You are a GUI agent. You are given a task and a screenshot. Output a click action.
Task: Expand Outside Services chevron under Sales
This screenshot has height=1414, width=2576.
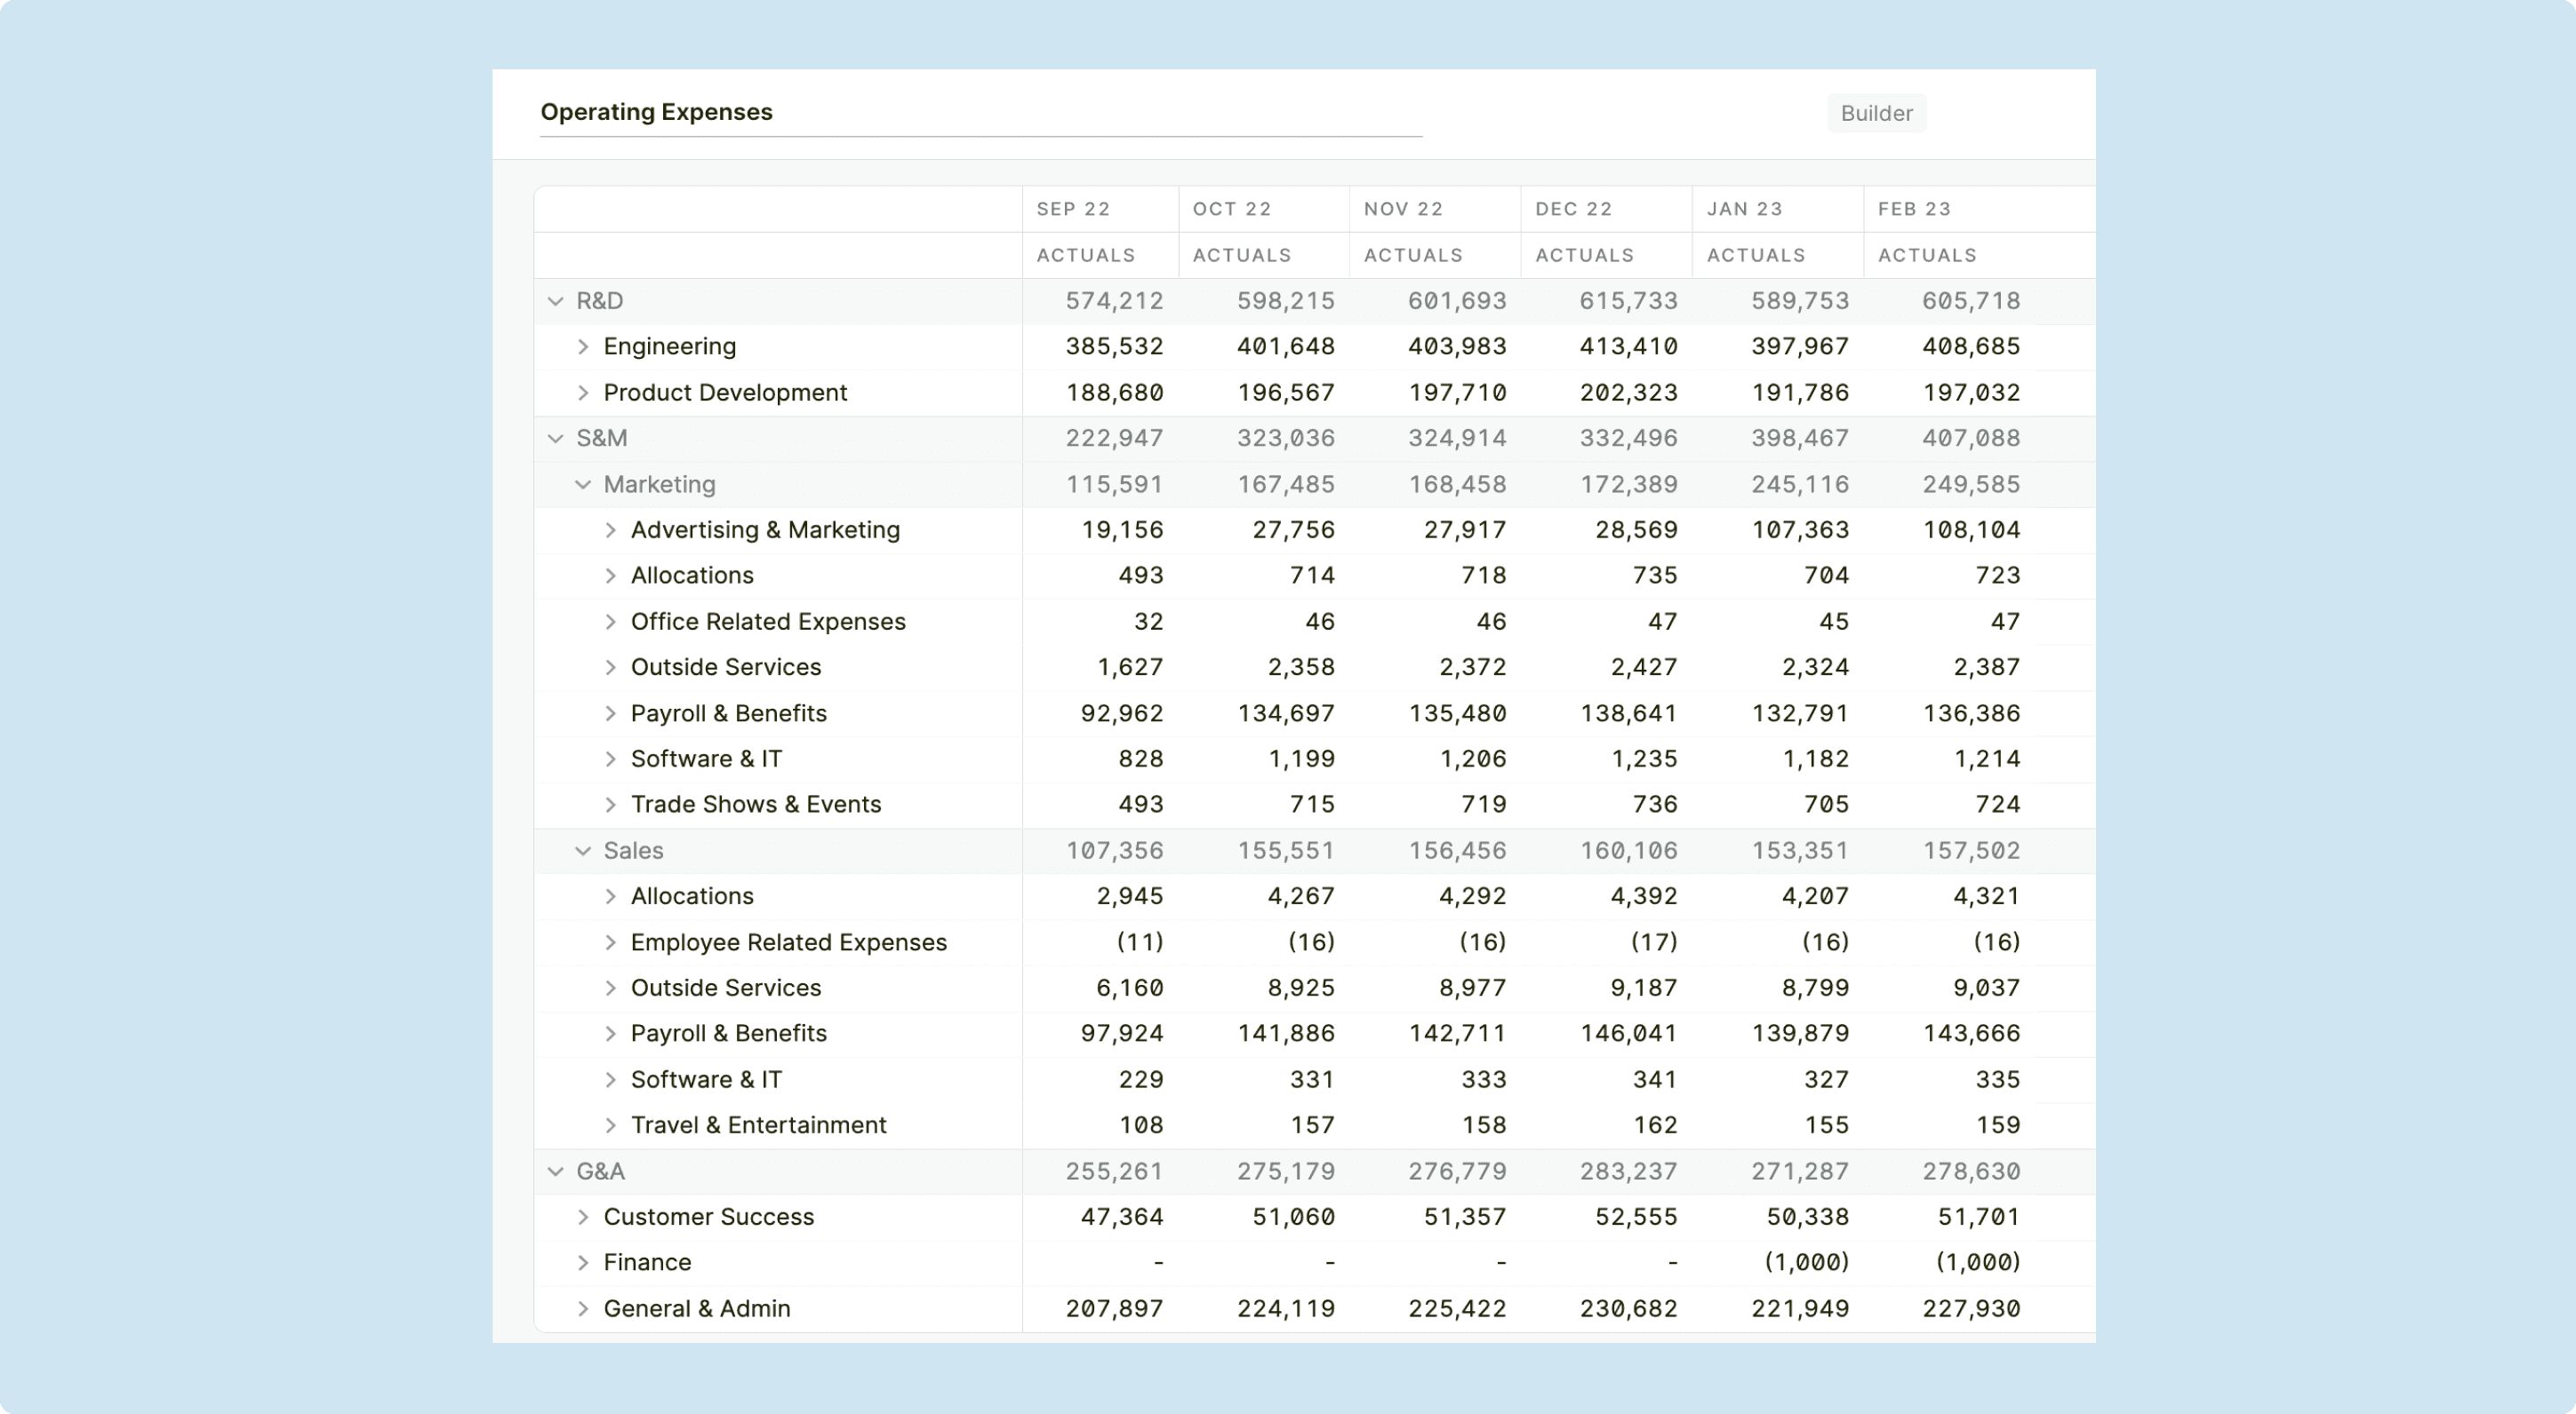click(610, 989)
